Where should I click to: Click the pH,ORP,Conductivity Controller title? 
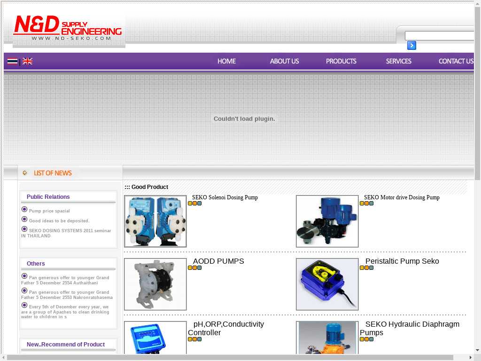coord(226,329)
